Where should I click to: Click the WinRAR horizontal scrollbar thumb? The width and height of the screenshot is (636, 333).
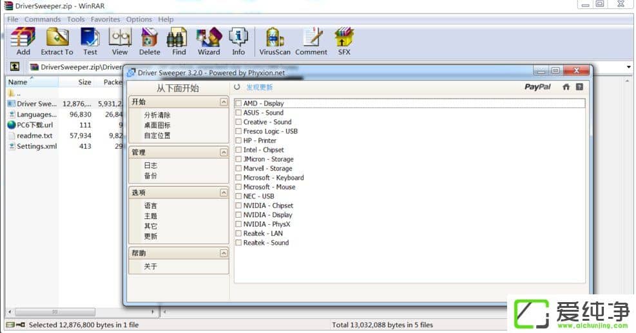(55, 312)
